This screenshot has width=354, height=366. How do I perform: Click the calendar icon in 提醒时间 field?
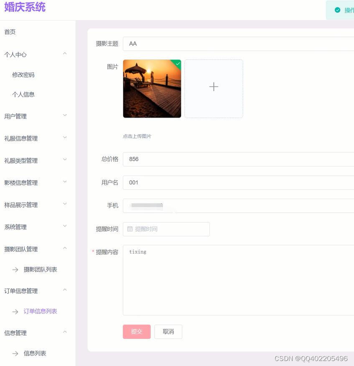tap(130, 229)
